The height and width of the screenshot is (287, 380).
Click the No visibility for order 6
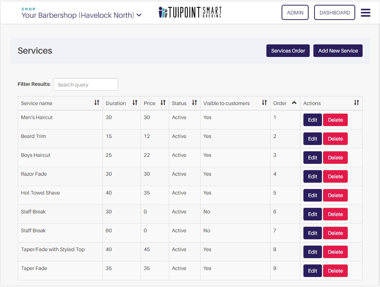pos(207,212)
